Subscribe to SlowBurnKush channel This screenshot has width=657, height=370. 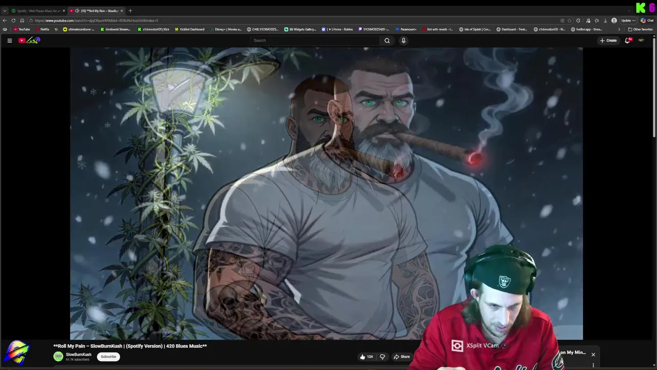108,357
